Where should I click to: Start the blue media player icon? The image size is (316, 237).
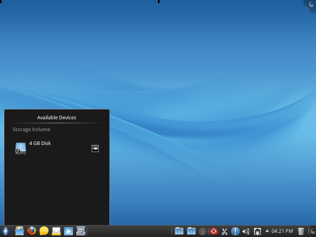click(x=68, y=231)
